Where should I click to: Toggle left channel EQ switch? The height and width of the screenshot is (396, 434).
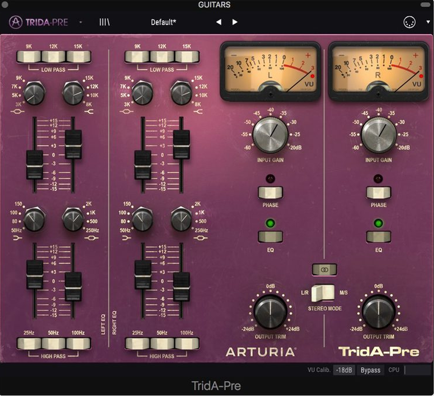271,237
